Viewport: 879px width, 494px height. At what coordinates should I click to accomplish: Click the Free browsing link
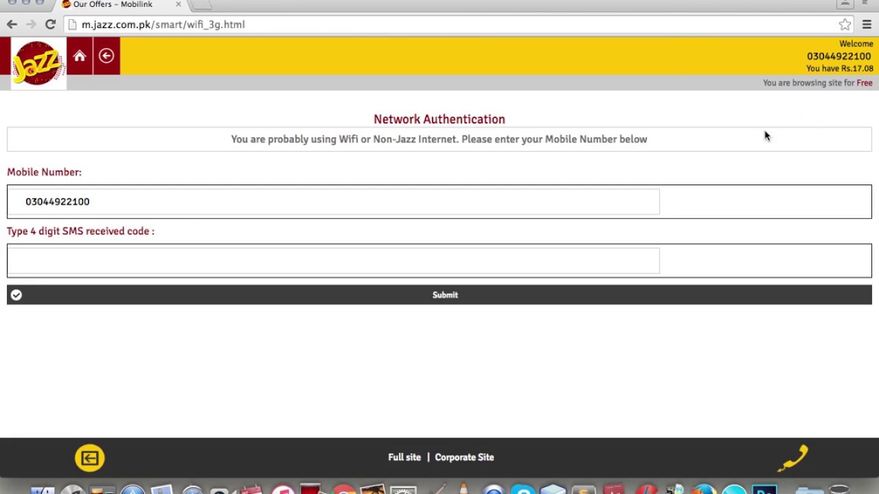(865, 83)
